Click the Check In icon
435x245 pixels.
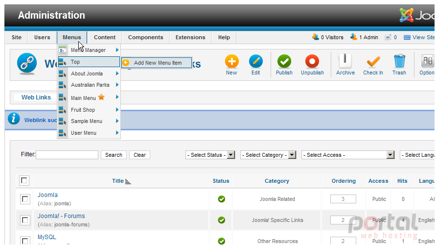tap(373, 62)
